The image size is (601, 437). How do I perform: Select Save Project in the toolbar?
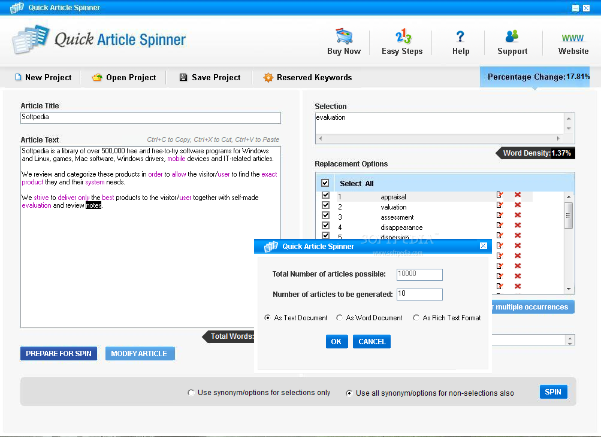pyautogui.click(x=210, y=77)
